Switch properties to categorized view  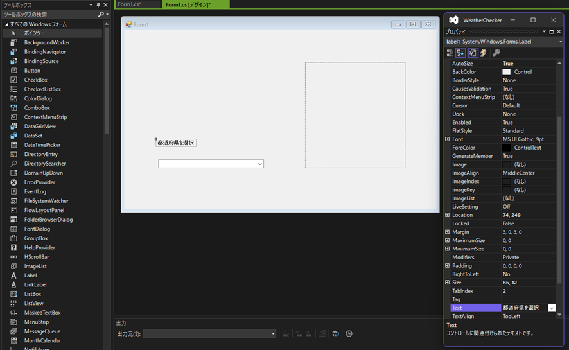(450, 53)
